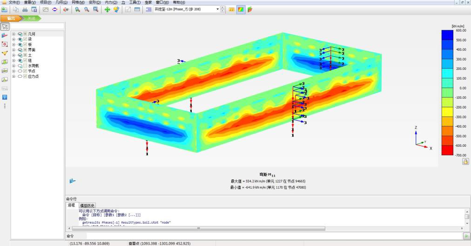Click the zoom area magnifier icon
The width and height of the screenshot is (471, 246).
tap(95, 9)
